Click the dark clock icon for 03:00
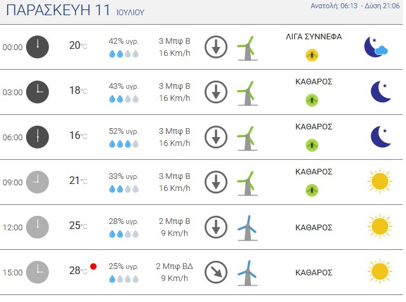 (x=37, y=92)
